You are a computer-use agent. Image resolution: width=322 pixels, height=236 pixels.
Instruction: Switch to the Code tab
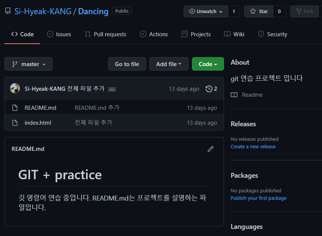tap(22, 34)
